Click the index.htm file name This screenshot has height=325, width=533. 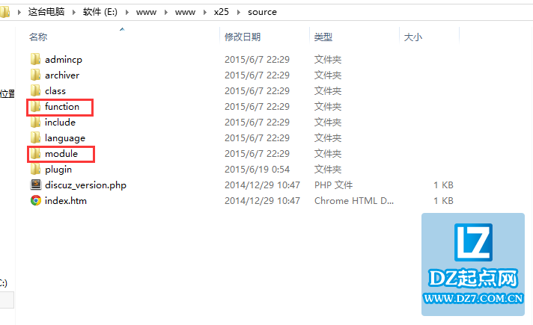click(x=66, y=201)
